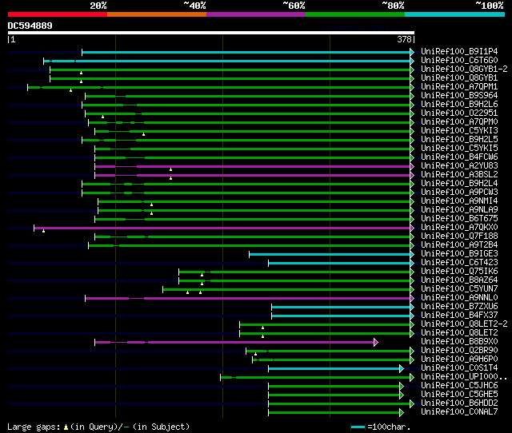Click arrowhead ending the B8B9X0 alignment
The height and width of the screenshot is (433, 512).
[x=376, y=343]
